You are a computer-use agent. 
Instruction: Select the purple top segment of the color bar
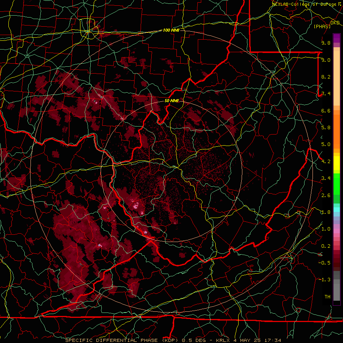[x=337, y=38]
